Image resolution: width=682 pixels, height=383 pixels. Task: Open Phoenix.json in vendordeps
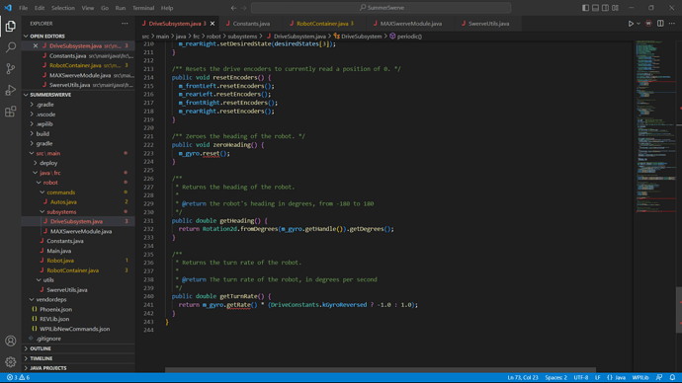pos(55,310)
